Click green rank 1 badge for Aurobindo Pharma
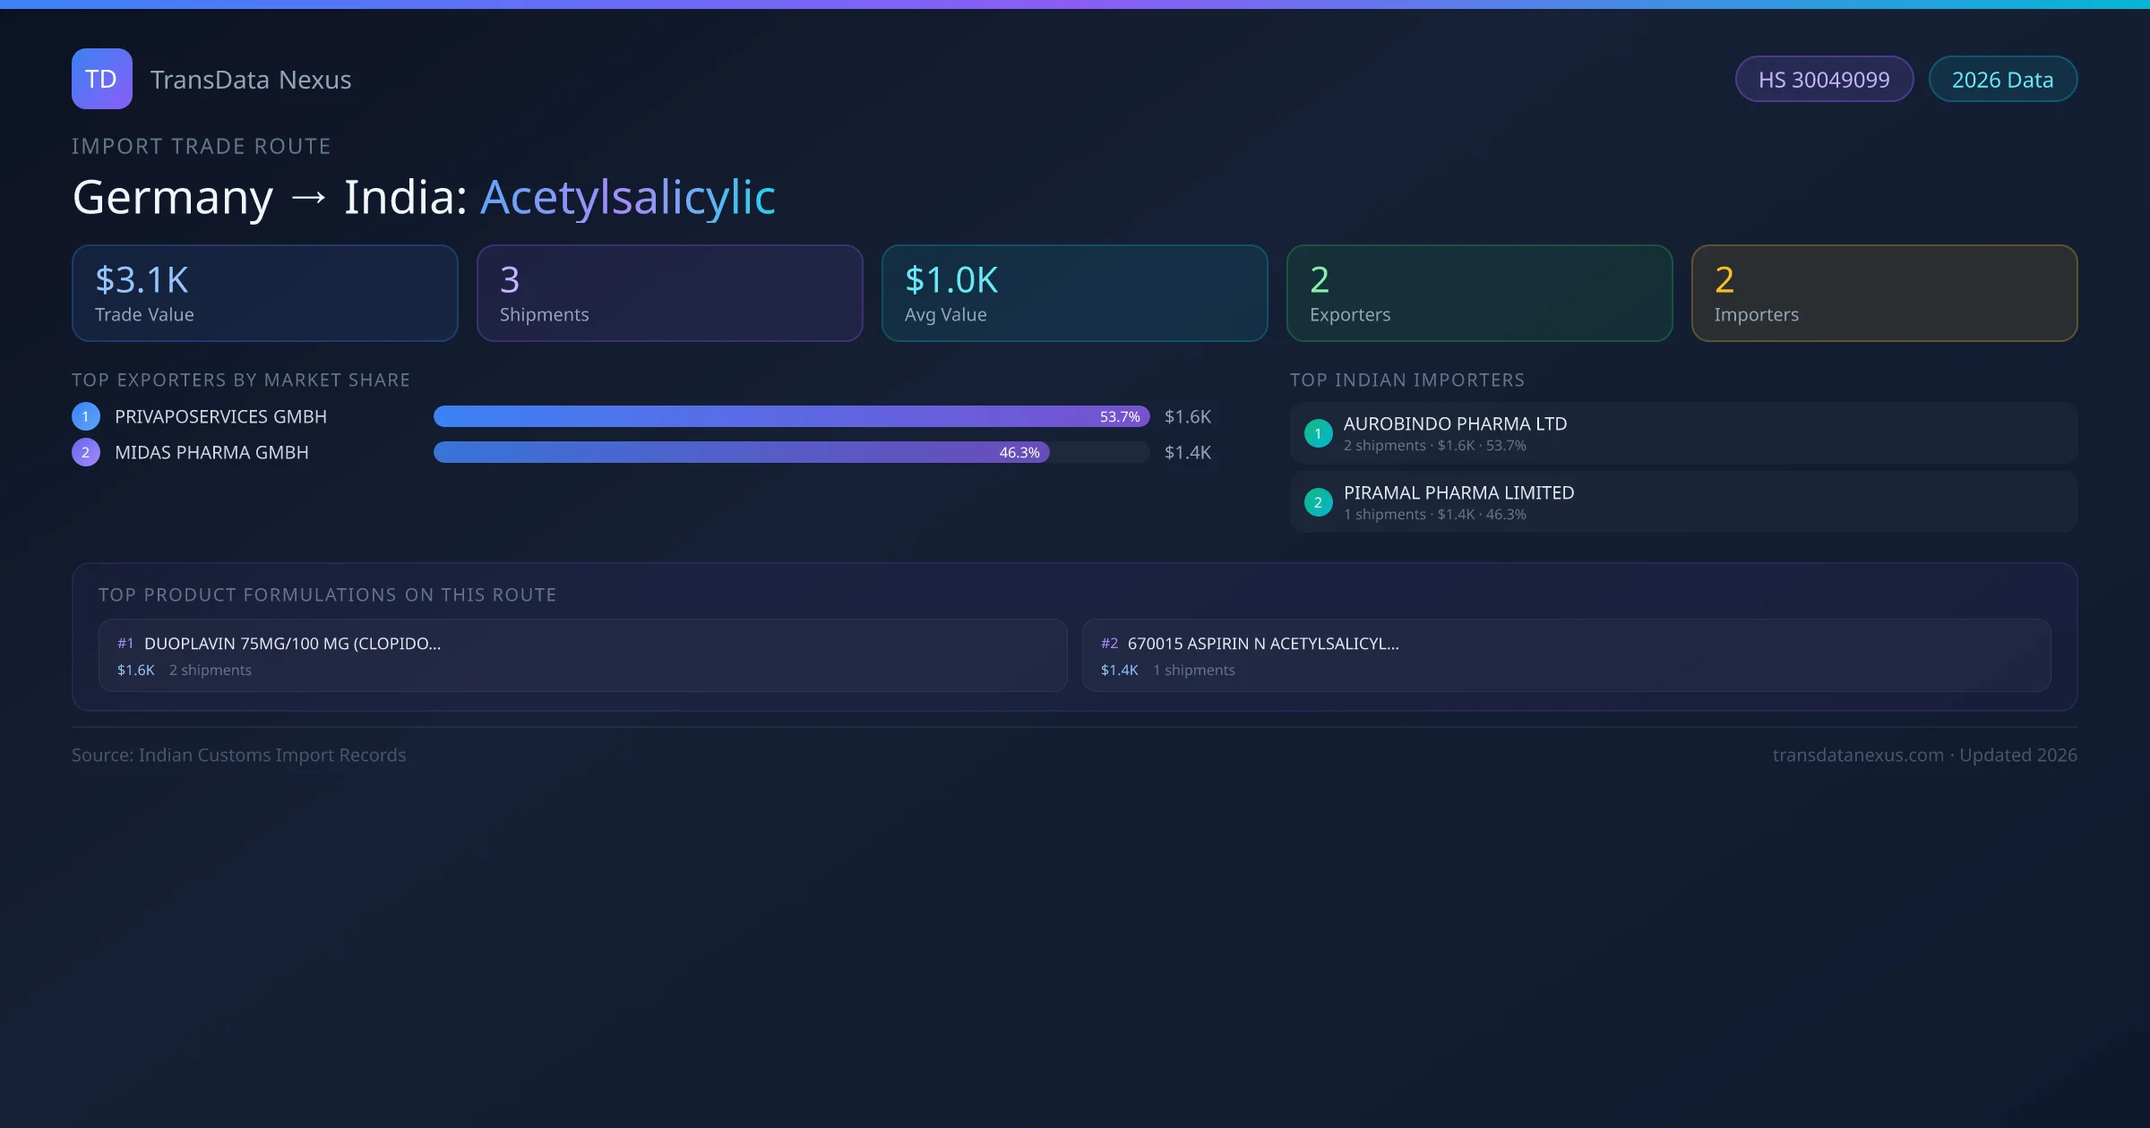Viewport: 2150px width, 1128px height. point(1318,433)
